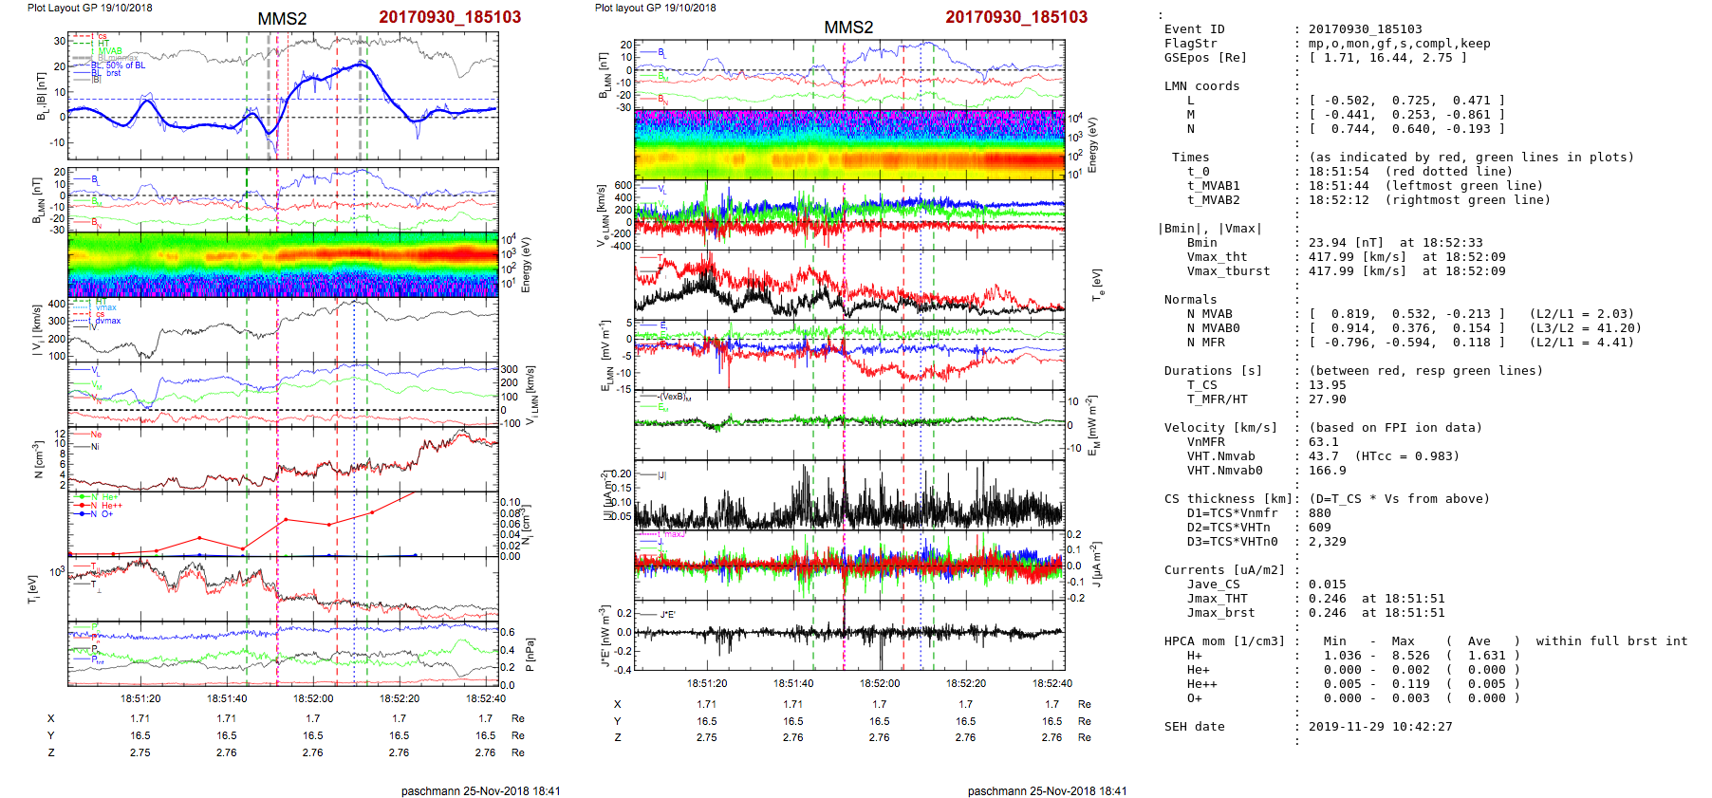Click the '50% of BL' legend entry
This screenshot has height=798, width=1712.
click(125, 65)
